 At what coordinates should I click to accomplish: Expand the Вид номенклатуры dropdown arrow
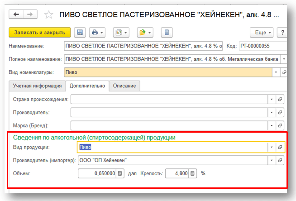[276, 72]
